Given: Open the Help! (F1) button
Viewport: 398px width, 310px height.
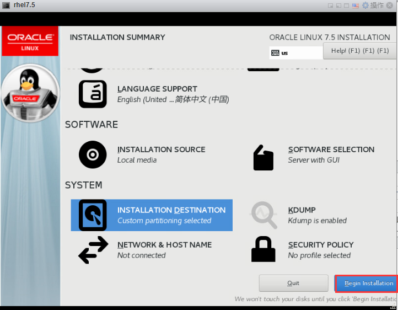Looking at the screenshot, I should (x=359, y=51).
